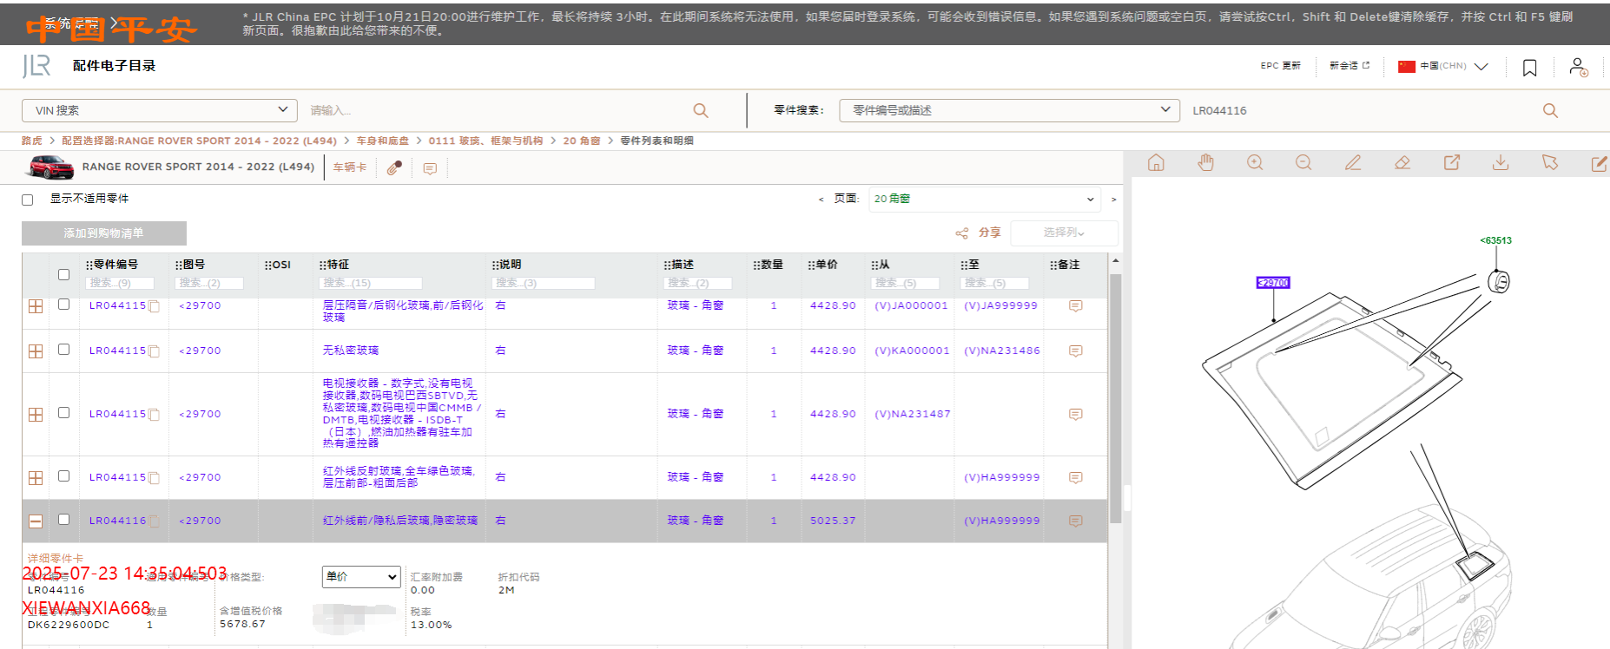Click 车身和底盘 breadcrumb

pyautogui.click(x=382, y=141)
